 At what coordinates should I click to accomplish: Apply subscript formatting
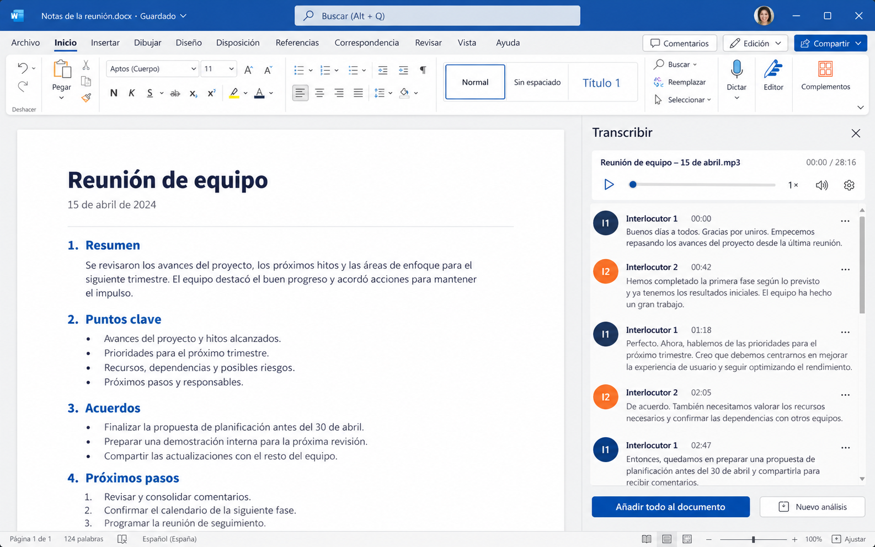[193, 93]
